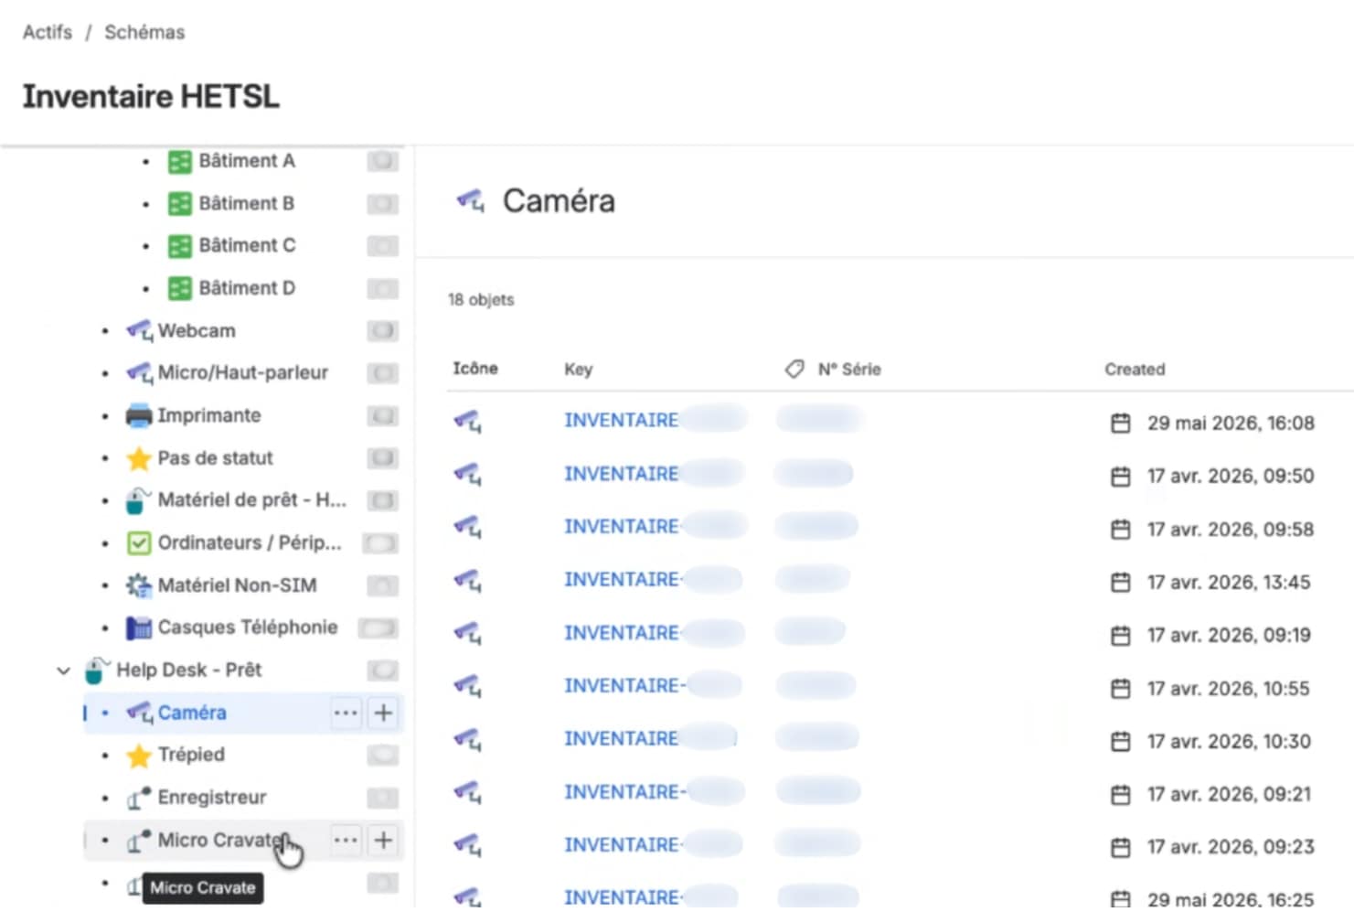Open INVENTAIRE key created 29 mai 2026, 16:08
The image size is (1354, 912).
[x=621, y=420]
